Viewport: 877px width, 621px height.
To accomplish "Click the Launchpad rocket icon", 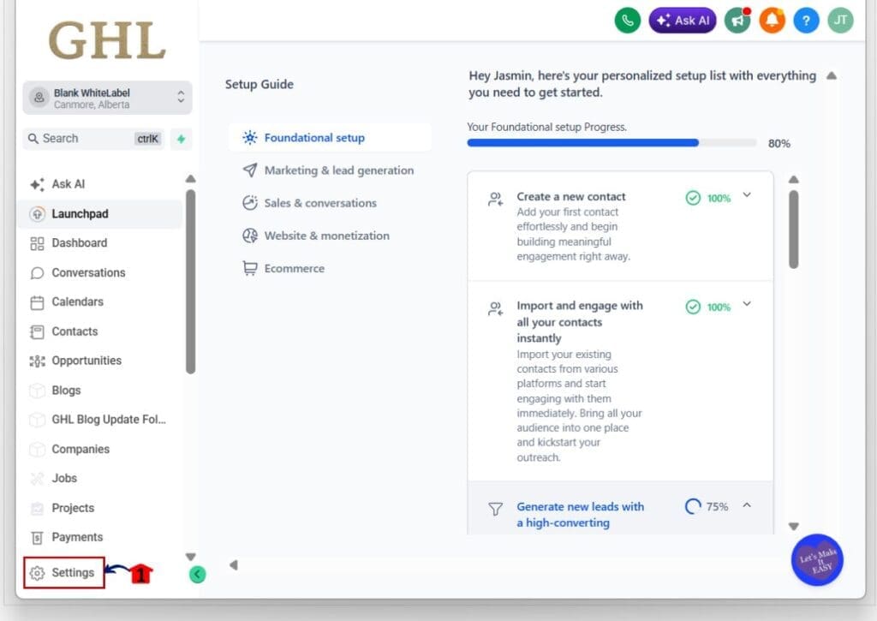I will coord(37,214).
